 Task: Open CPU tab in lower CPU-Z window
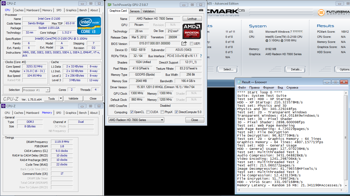7,113
